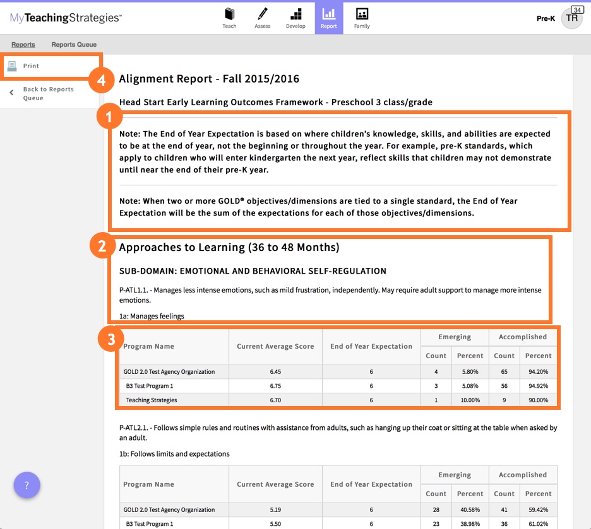This screenshot has height=529, width=591.
Task: Open the Reports Queue tab
Action: point(73,44)
